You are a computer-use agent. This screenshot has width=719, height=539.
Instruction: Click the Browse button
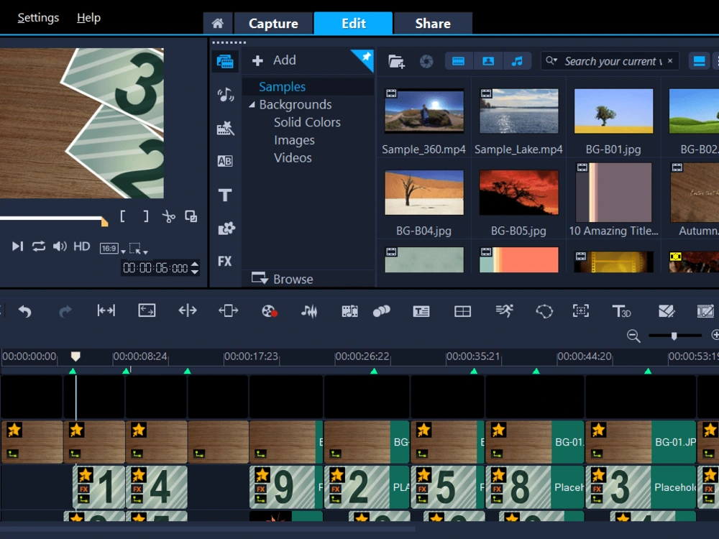pos(283,279)
